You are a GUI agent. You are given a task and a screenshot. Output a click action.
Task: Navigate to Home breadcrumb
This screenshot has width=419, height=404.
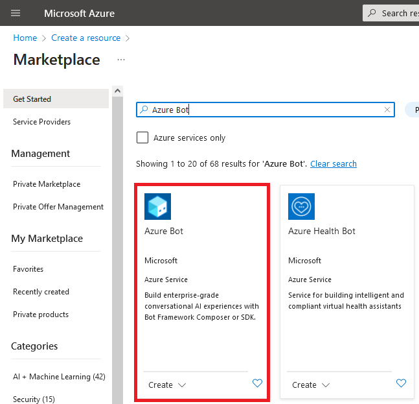click(25, 38)
